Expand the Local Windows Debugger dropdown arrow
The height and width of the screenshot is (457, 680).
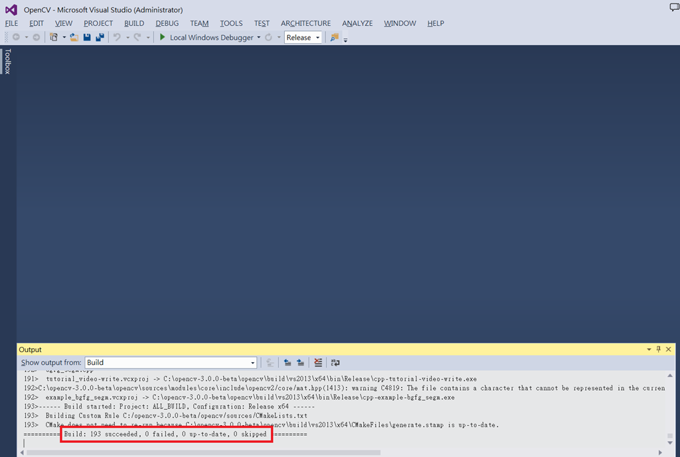coord(259,37)
